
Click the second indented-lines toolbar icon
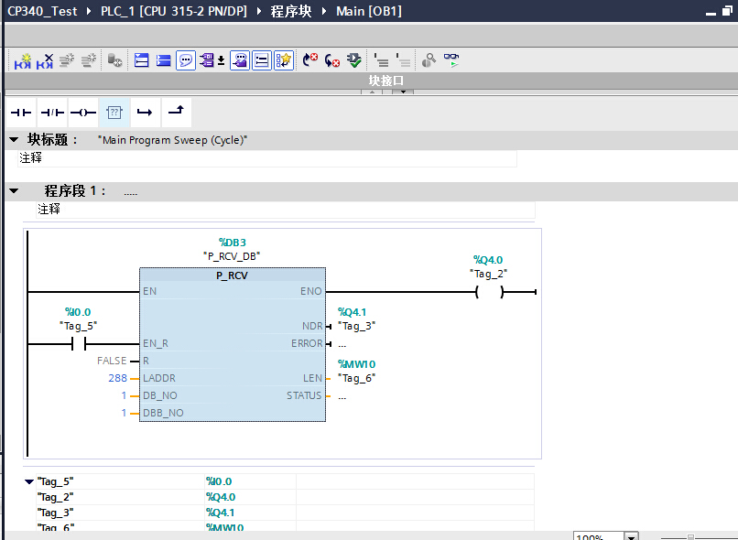coord(403,60)
